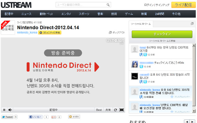Click the Google +1 button
This screenshot has width=197, height=123.
pos(54,117)
